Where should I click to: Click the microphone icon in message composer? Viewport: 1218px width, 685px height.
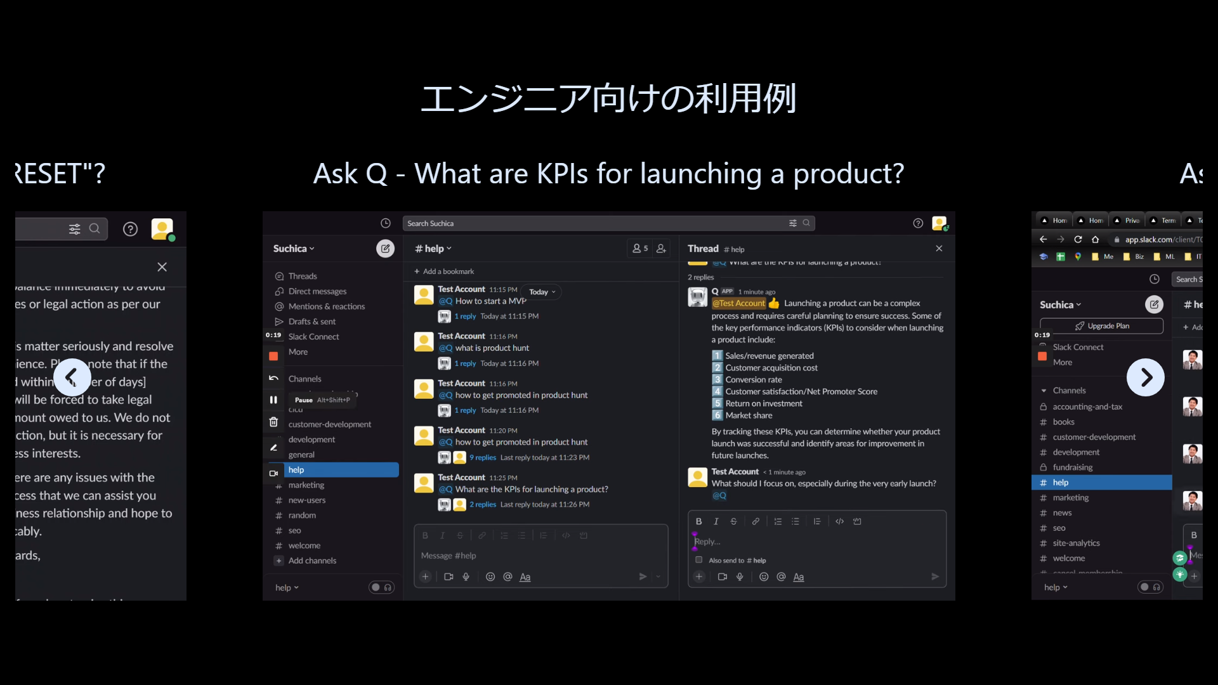point(466,577)
